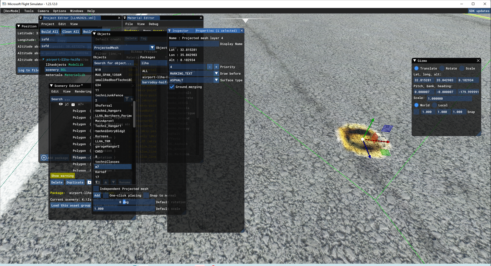Open the Camera menu
The image size is (491, 266).
click(43, 11)
